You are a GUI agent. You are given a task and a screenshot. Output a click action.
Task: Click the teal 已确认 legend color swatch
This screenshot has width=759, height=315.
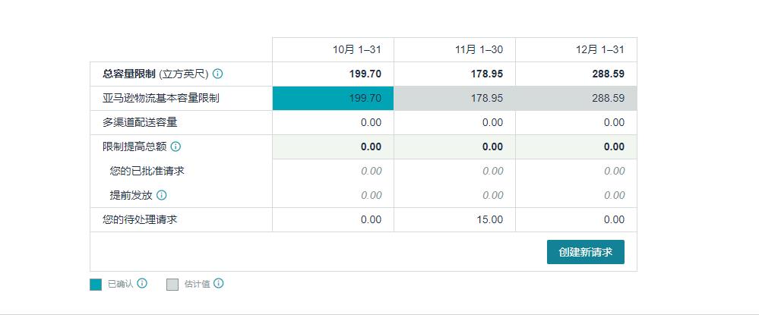pyautogui.click(x=96, y=285)
